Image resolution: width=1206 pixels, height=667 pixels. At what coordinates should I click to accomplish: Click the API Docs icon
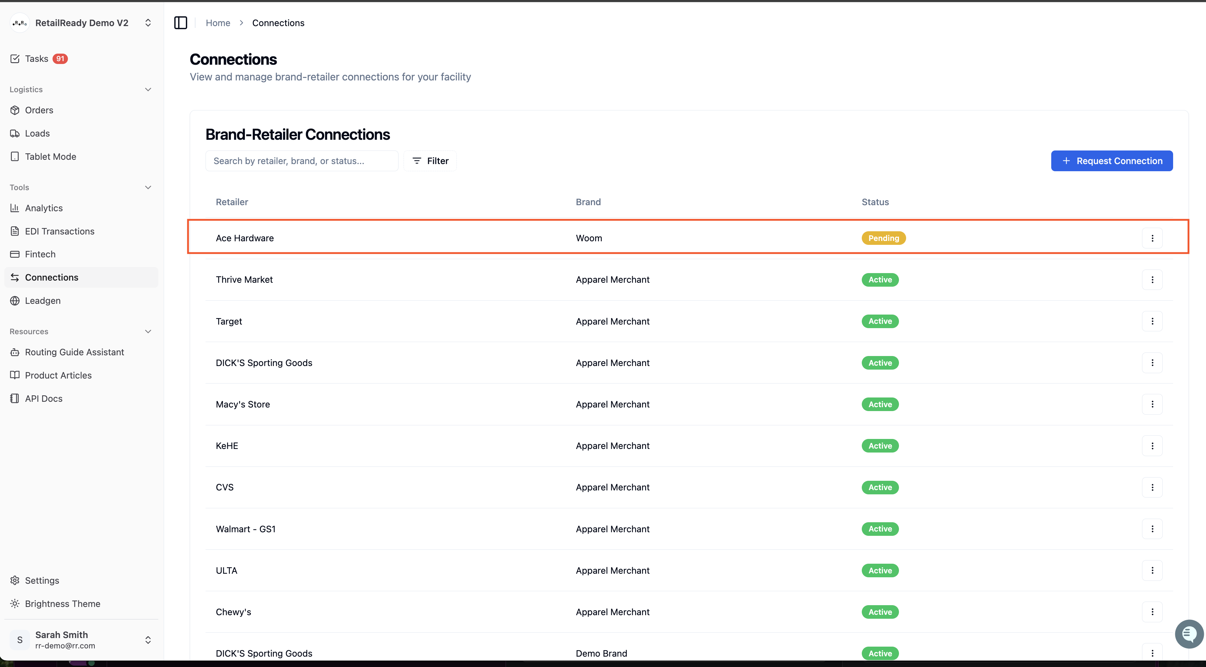tap(15, 398)
